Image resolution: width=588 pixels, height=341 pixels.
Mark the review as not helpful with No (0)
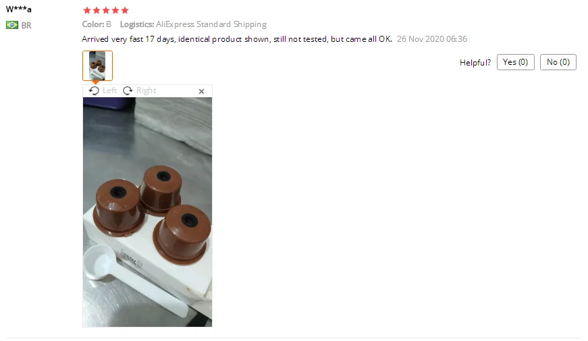click(x=558, y=62)
